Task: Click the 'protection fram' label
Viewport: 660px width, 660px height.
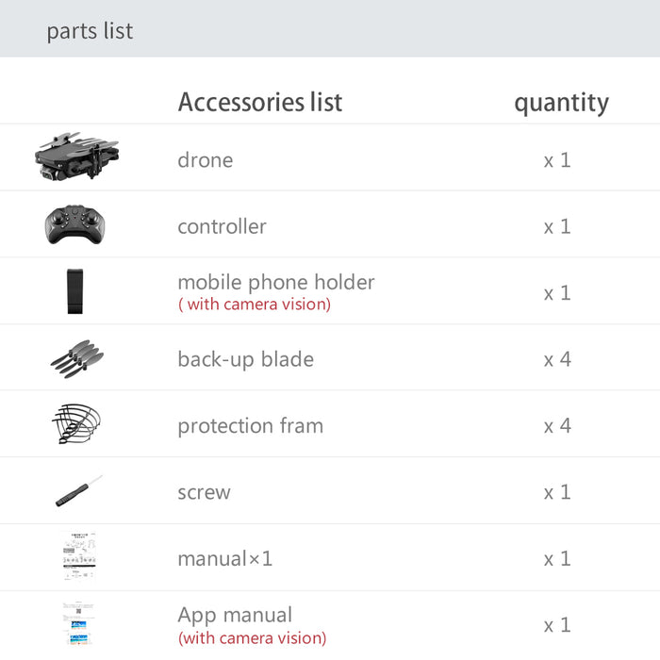Action: click(x=250, y=425)
